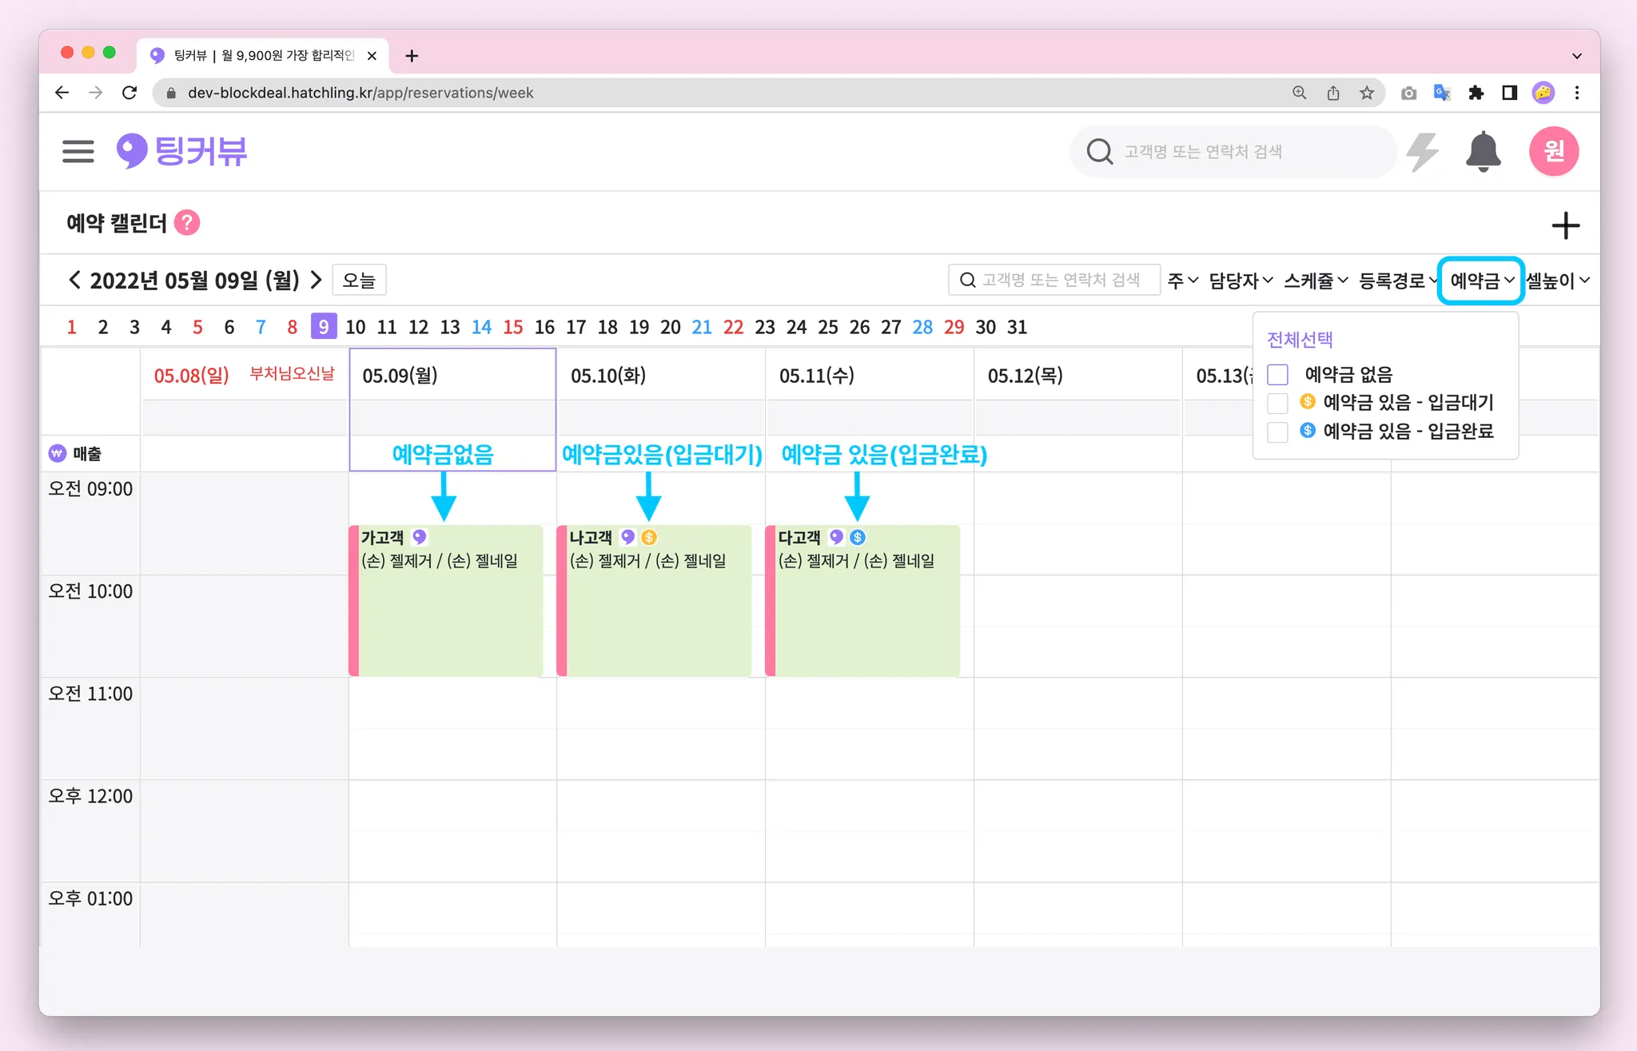
Task: Click the 오늘 button
Action: click(359, 281)
